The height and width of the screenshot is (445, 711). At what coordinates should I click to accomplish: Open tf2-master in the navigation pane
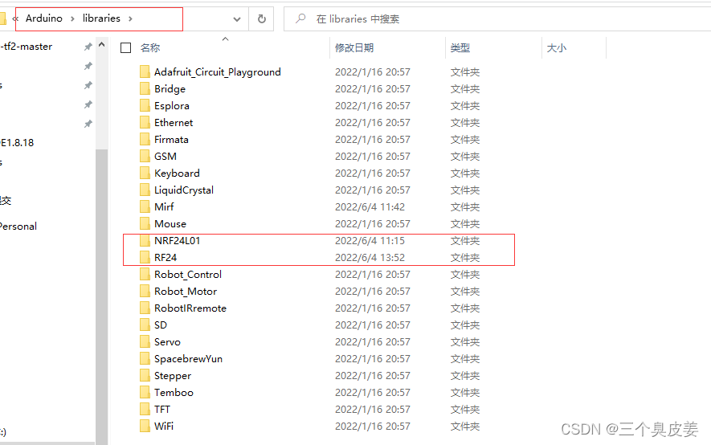point(27,47)
